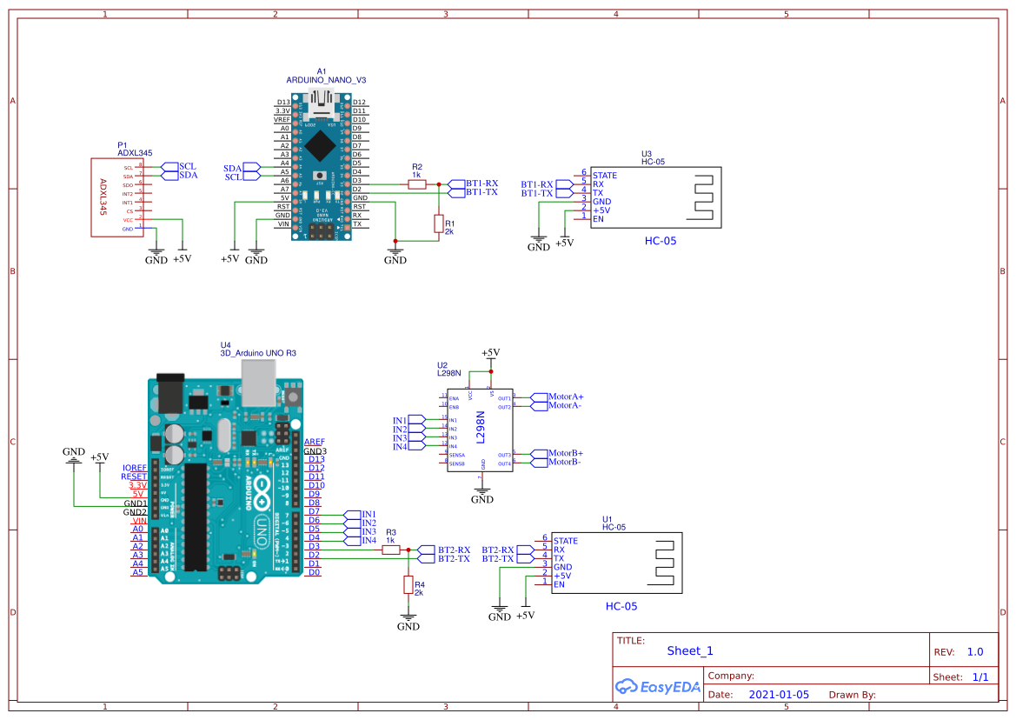Select BT1-TX net flag right of R2
The width and height of the screenshot is (1016, 720).
pos(473,192)
